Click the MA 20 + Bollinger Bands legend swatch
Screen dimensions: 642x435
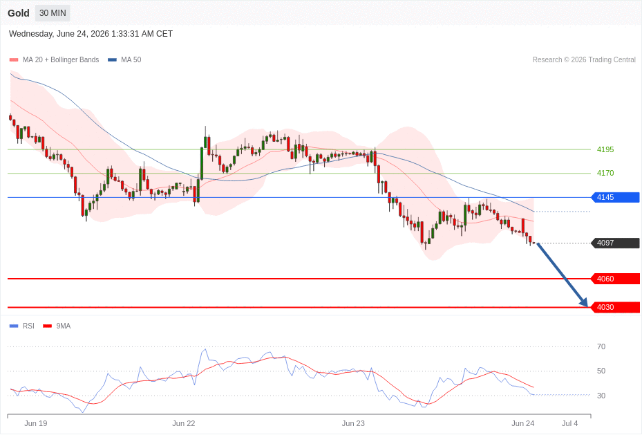(14, 59)
